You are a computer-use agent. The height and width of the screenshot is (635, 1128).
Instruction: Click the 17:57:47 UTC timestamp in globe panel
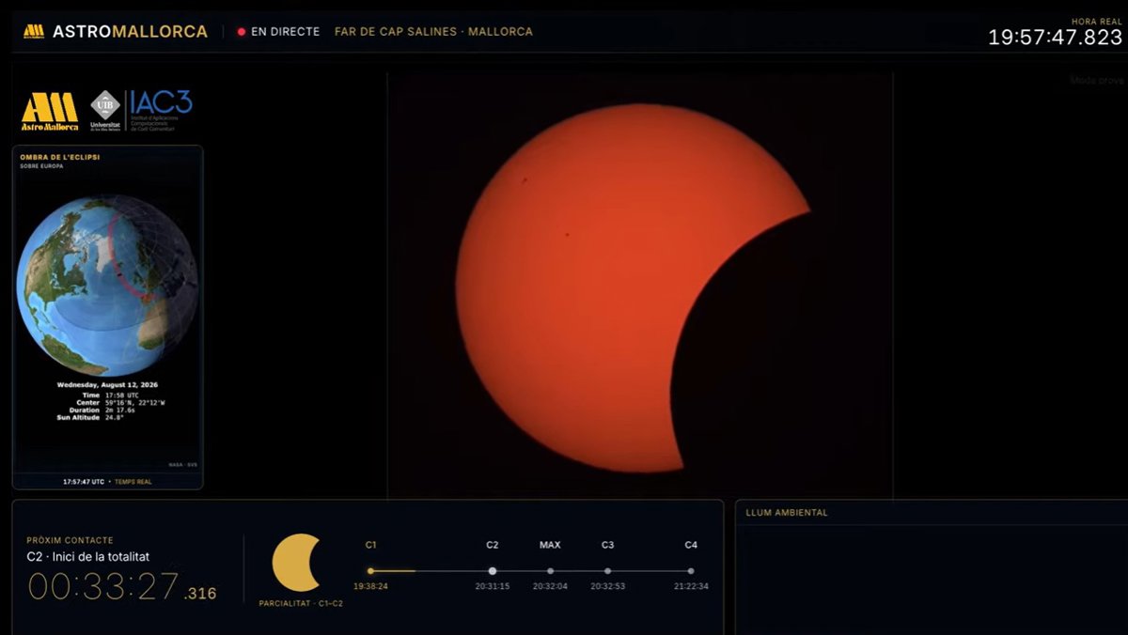(x=84, y=481)
